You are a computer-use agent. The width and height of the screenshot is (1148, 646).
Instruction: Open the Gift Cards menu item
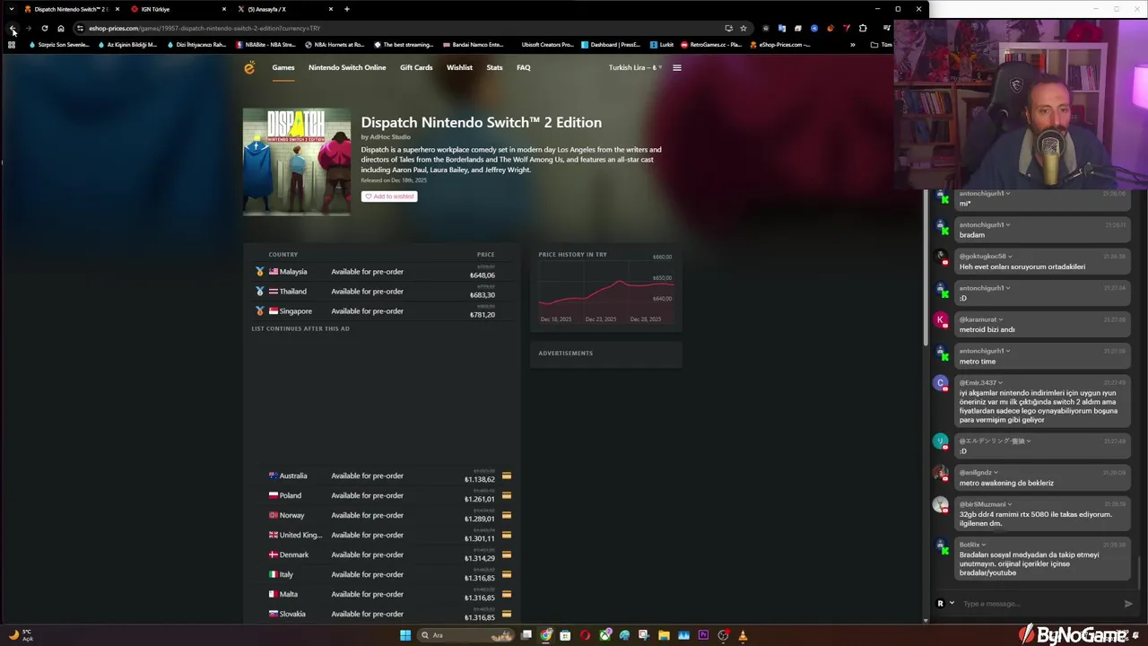point(416,67)
